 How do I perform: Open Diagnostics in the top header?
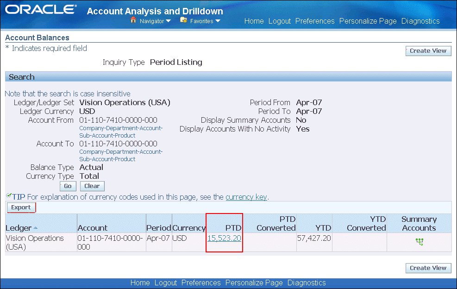pos(420,21)
